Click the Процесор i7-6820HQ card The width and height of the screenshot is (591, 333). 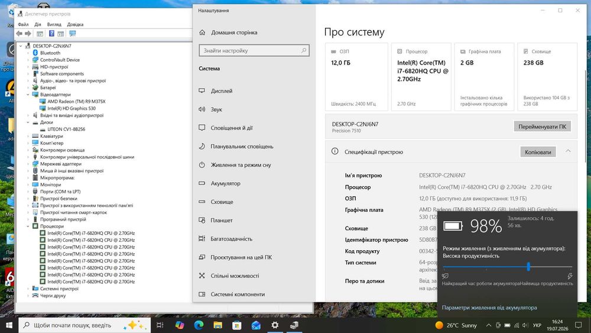point(421,77)
